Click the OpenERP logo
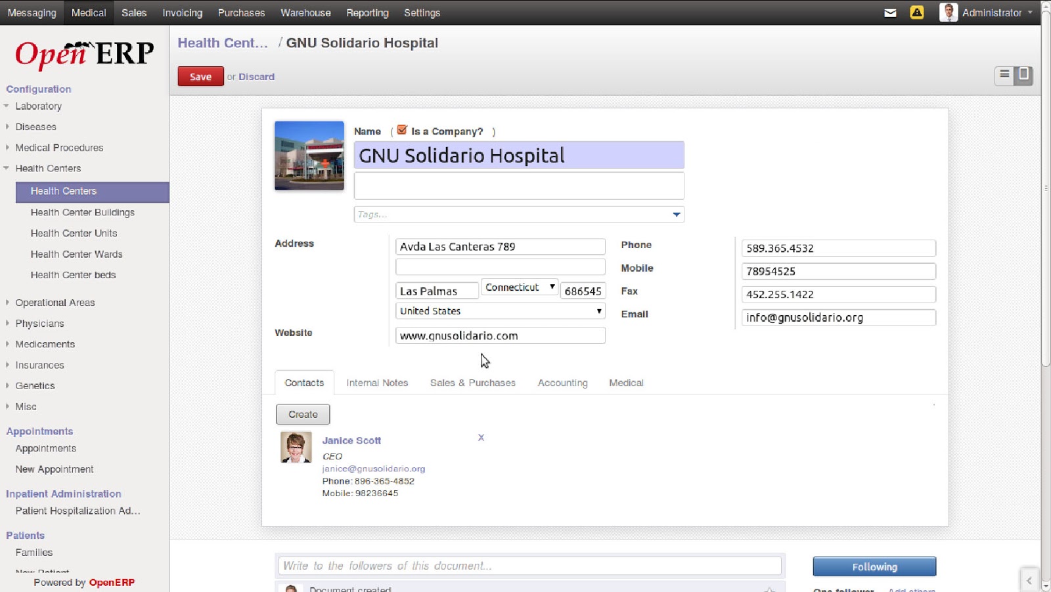This screenshot has height=592, width=1051. click(84, 54)
